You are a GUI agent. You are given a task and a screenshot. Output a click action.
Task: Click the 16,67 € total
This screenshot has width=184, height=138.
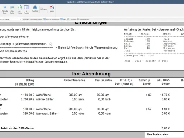click(165, 128)
